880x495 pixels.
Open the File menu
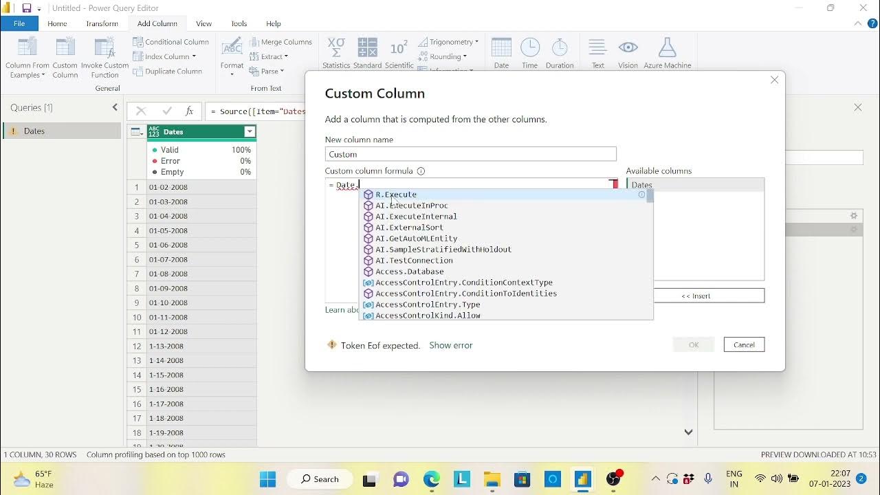click(19, 23)
